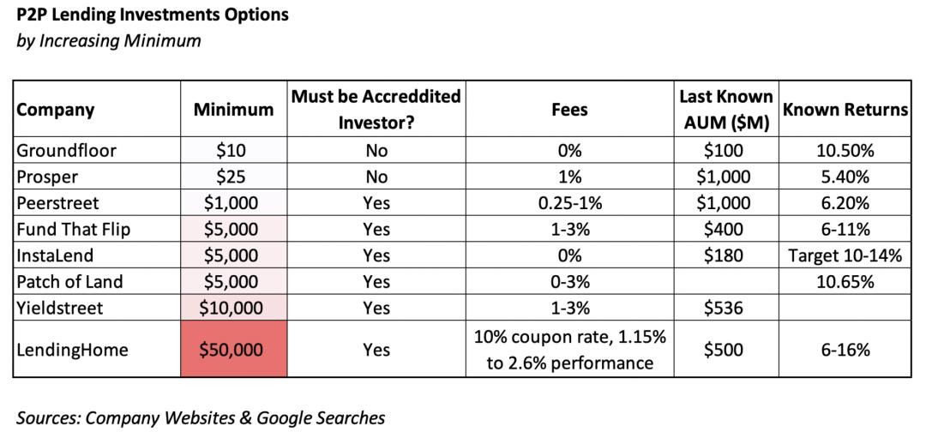Select the Fund That Flip cell
This screenshot has width=926, height=438.
point(74,229)
